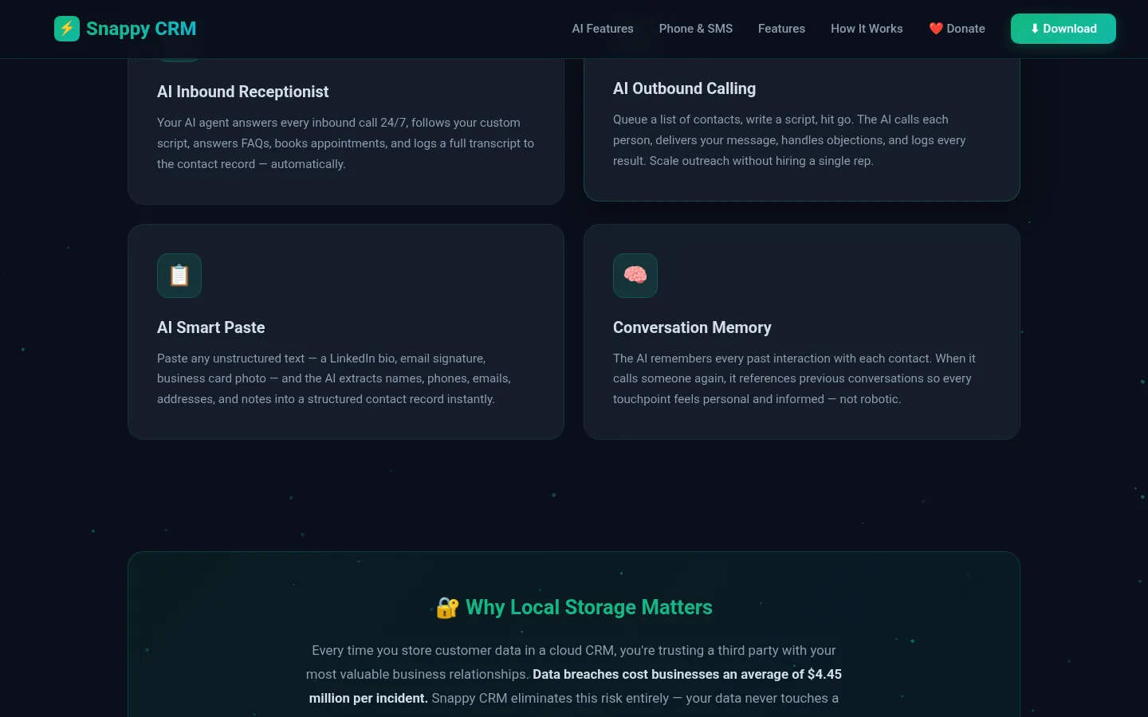Go to Phone & SMS section
The image size is (1148, 717).
click(x=696, y=29)
